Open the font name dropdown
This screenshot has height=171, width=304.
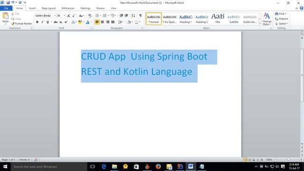point(55,16)
